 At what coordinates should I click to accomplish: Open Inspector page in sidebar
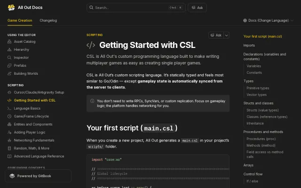(x=21, y=57)
